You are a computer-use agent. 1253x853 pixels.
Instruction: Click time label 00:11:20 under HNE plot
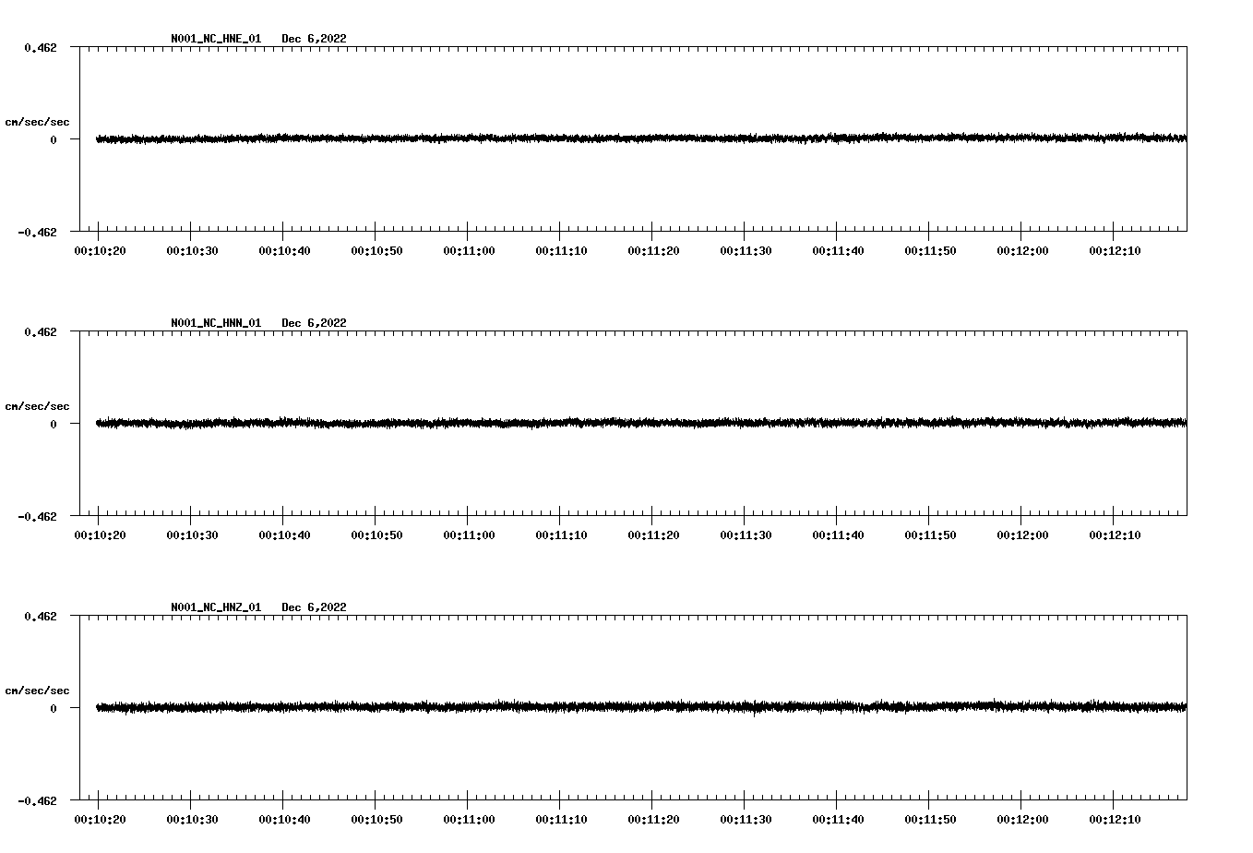tap(653, 251)
